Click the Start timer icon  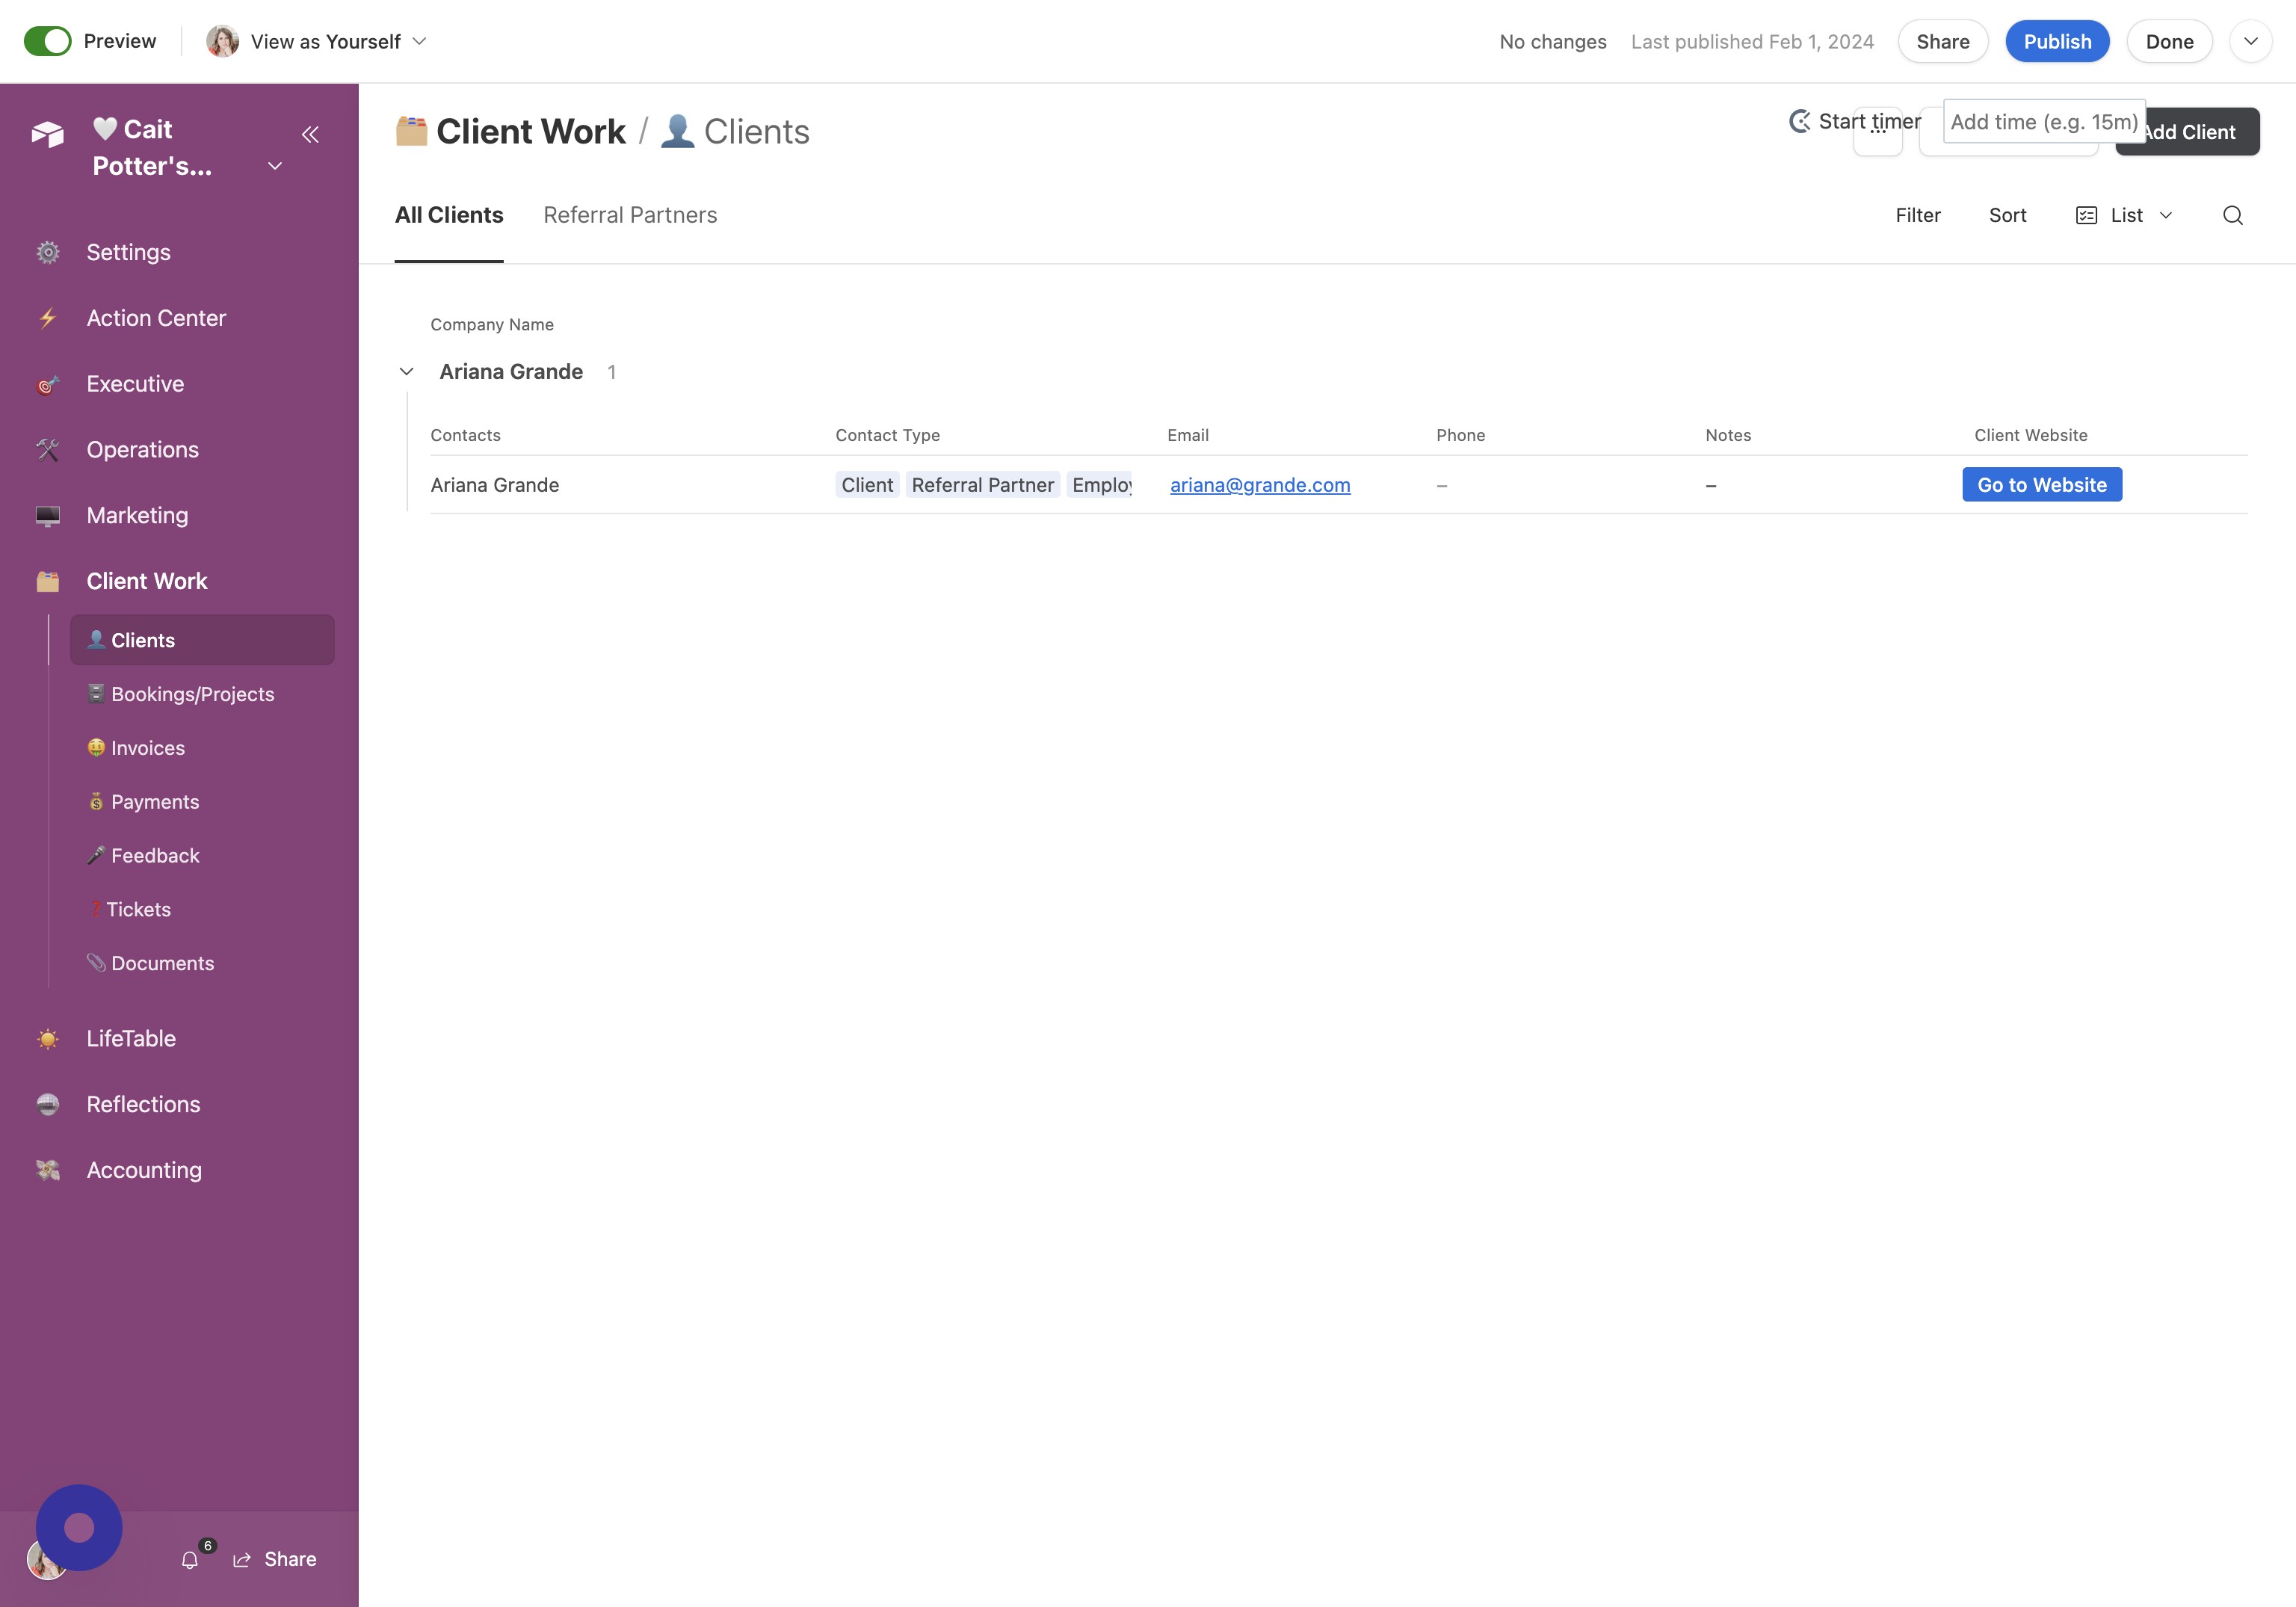click(x=1800, y=121)
